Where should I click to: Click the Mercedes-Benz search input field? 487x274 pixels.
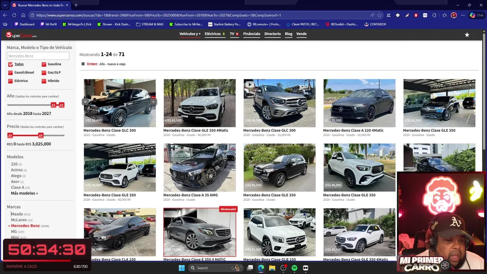[38, 56]
